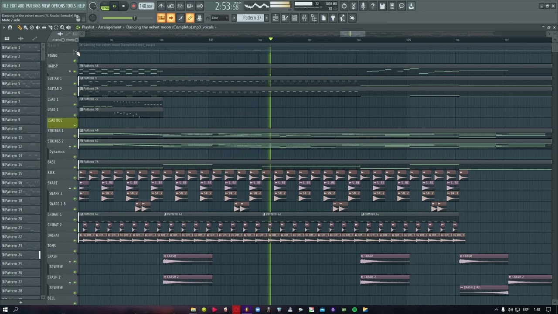Open the mixer icon
The height and width of the screenshot is (314, 558).
(304, 18)
